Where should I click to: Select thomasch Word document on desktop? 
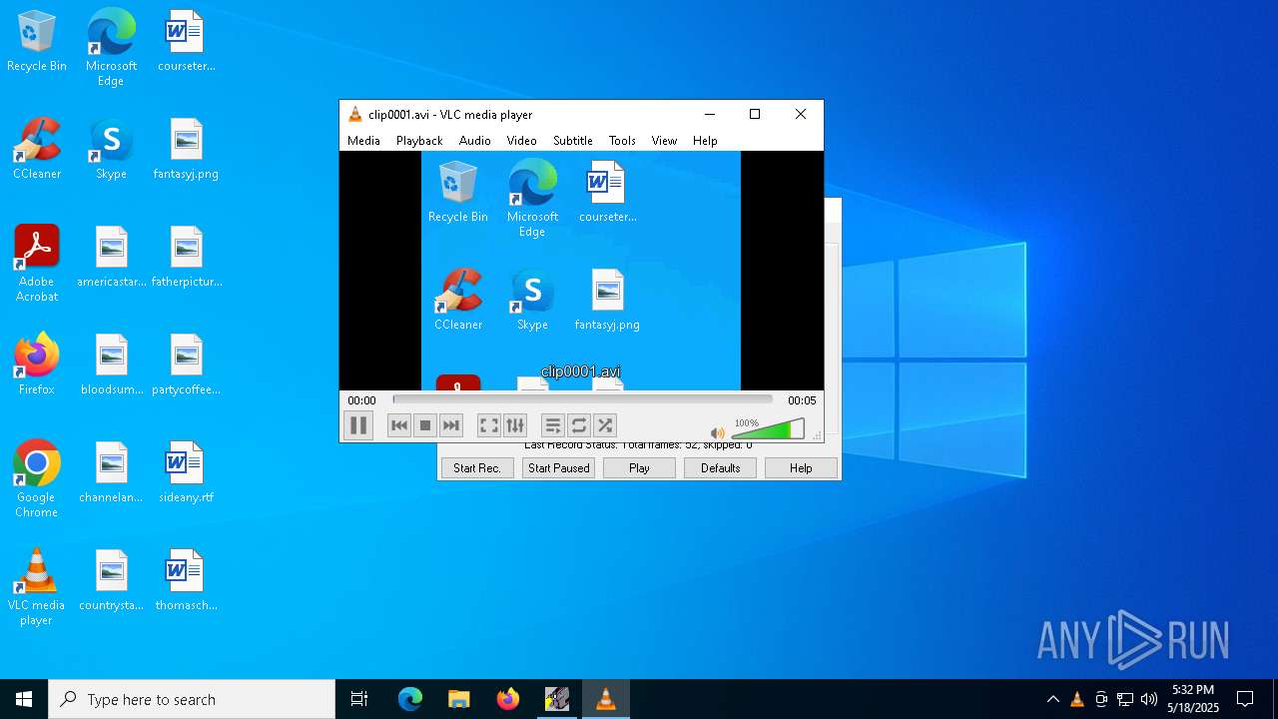(x=186, y=581)
